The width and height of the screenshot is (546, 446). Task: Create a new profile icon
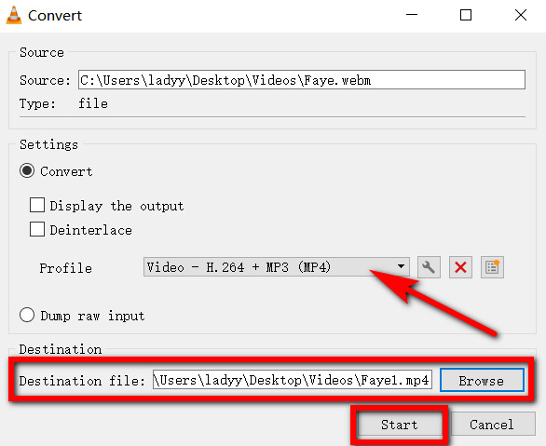click(492, 267)
